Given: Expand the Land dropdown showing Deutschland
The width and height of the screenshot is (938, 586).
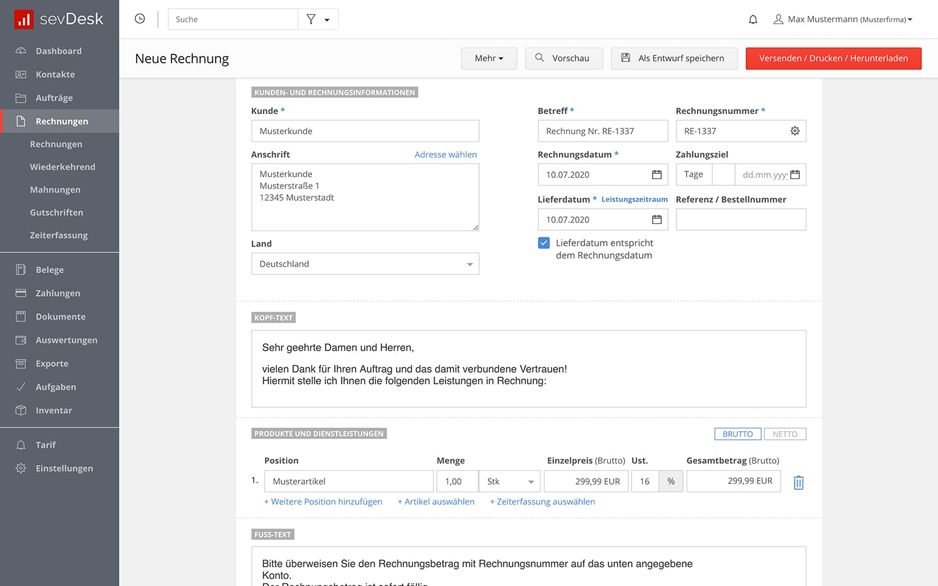Looking at the screenshot, I should pos(365,264).
